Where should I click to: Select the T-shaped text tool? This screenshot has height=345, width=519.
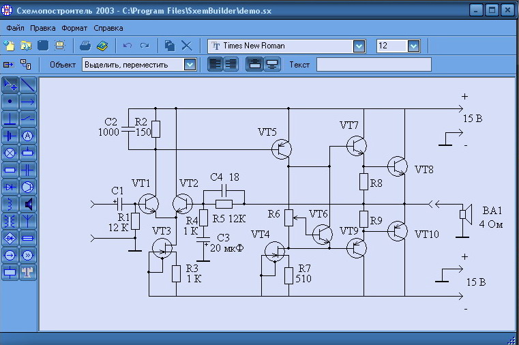coord(28,272)
